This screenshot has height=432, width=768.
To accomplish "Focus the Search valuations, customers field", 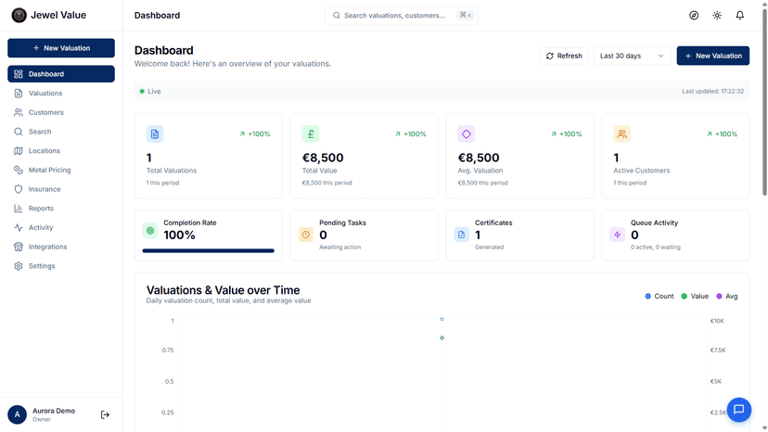I will coord(401,15).
